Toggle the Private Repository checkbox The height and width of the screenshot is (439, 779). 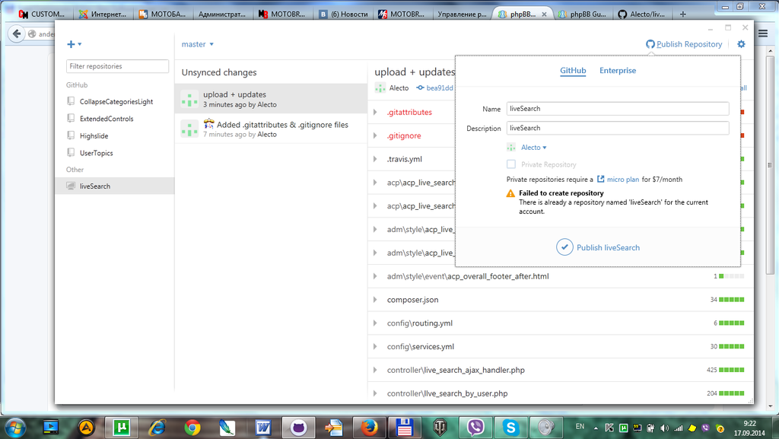coord(511,164)
